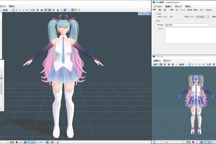The width and height of the screenshot is (216, 144).
Task: Click the camera move icon in viewport corner
Action: pos(143,13)
